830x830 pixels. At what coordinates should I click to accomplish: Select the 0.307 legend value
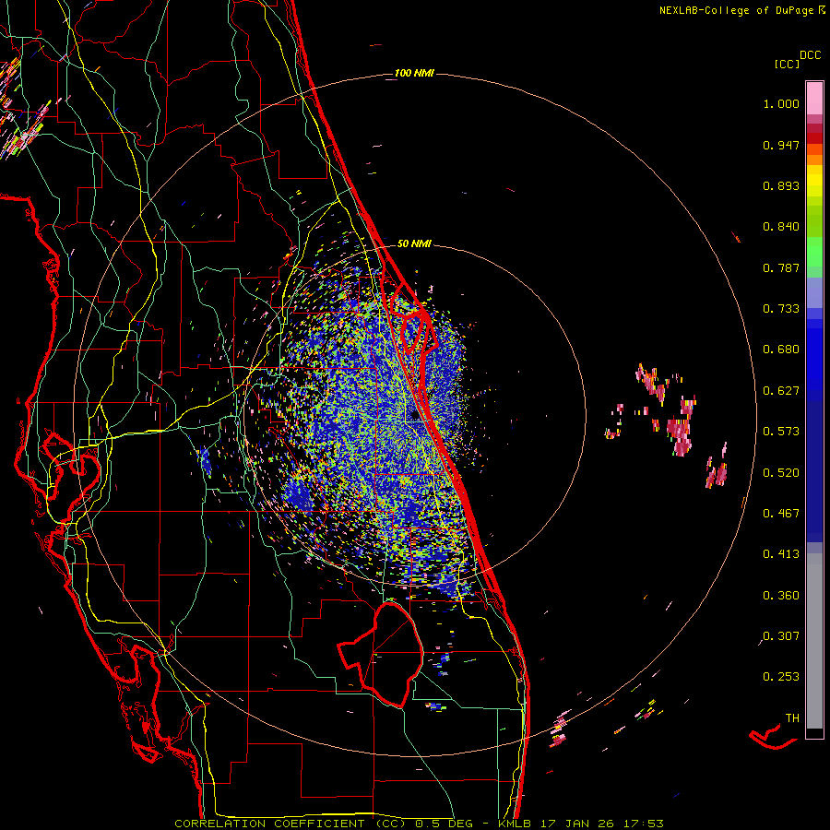[781, 636]
